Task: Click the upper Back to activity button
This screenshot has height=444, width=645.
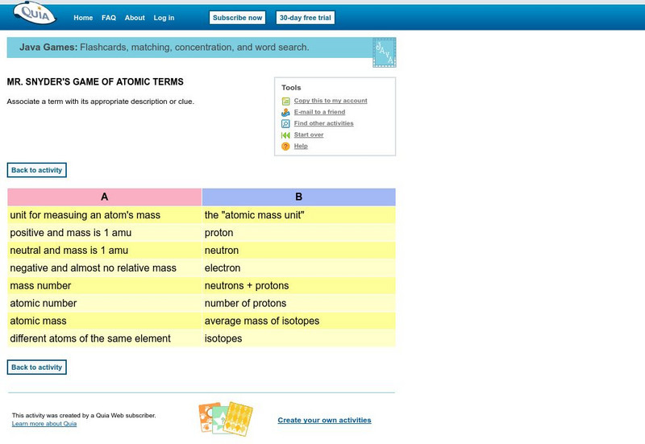Action: pyautogui.click(x=36, y=170)
